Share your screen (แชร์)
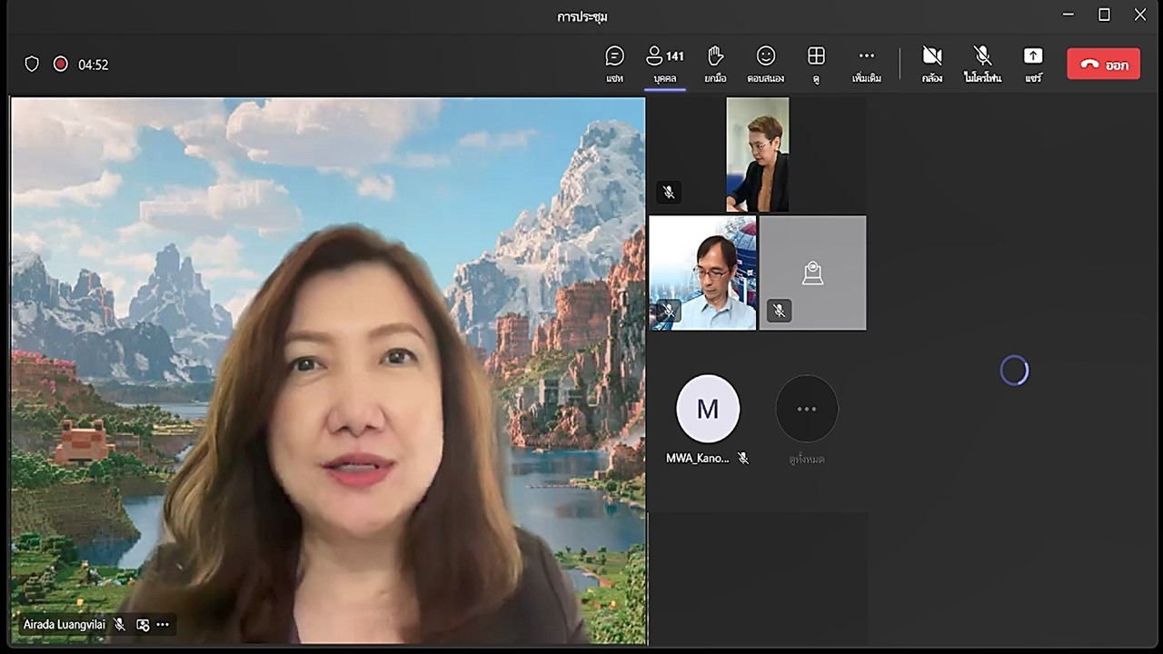This screenshot has height=654, width=1163. click(x=1033, y=64)
